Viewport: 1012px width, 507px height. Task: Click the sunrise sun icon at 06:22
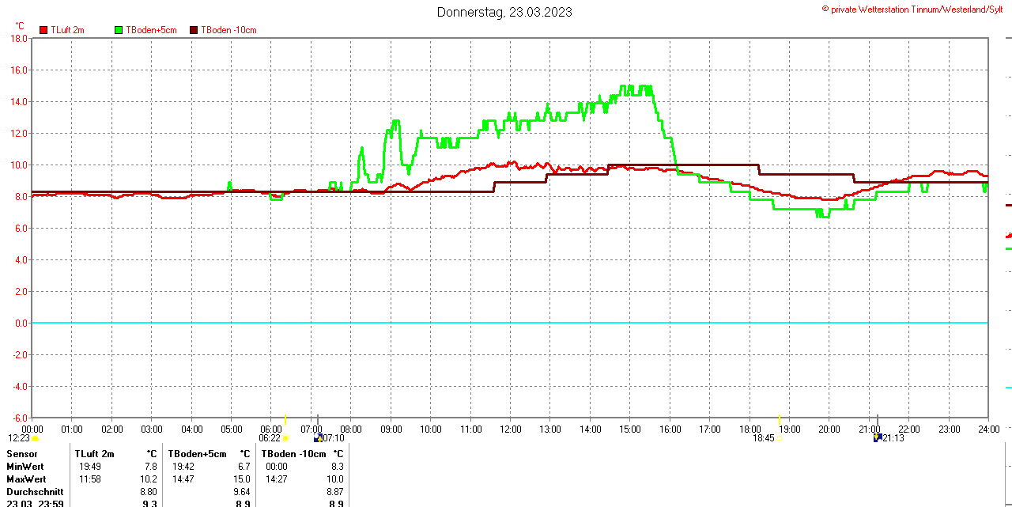pyautogui.click(x=285, y=437)
